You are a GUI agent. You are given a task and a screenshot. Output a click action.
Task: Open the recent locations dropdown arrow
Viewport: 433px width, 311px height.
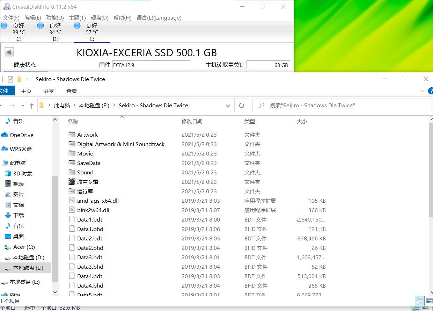(23, 106)
